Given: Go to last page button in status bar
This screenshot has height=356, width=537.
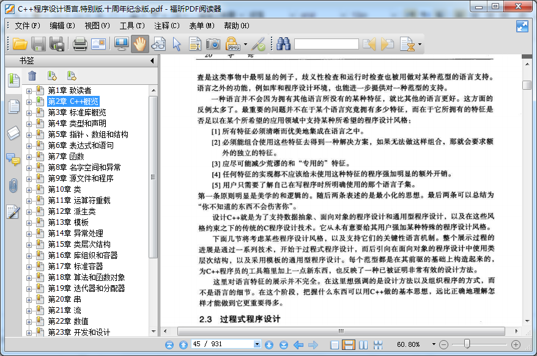Looking at the screenshot, I should (284, 345).
